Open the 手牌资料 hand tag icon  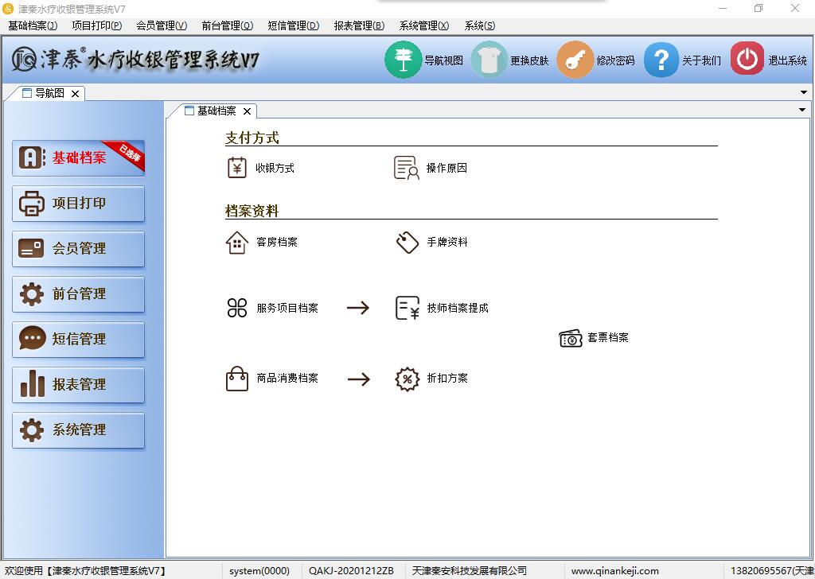[x=407, y=243]
